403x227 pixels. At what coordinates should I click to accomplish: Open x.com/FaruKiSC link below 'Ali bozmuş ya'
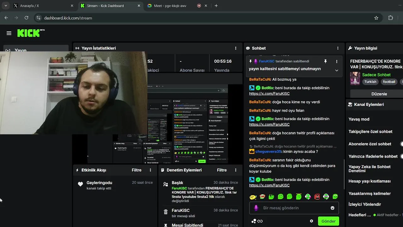tap(269, 94)
